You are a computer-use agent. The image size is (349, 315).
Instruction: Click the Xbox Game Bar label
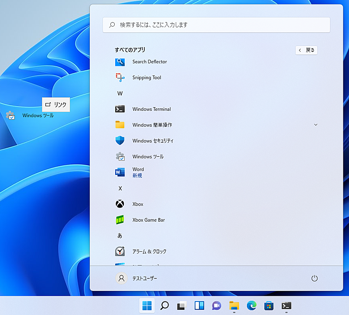[148, 220]
